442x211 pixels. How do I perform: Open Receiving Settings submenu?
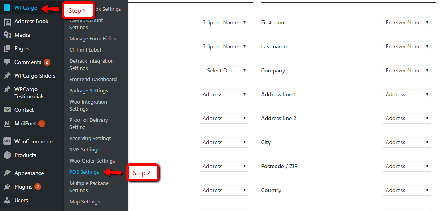point(90,139)
